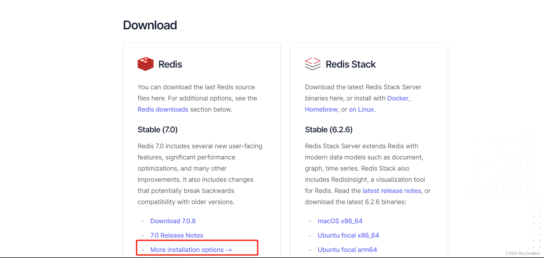Open the Redis downloads section link
This screenshot has width=544, height=258.
[163, 109]
